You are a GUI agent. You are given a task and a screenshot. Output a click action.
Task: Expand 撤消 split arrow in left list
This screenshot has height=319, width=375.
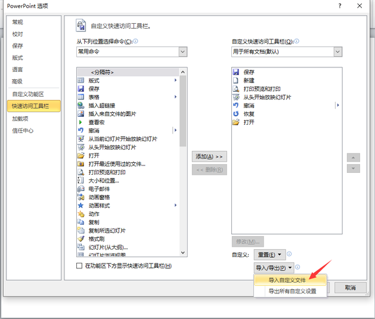pos(176,130)
